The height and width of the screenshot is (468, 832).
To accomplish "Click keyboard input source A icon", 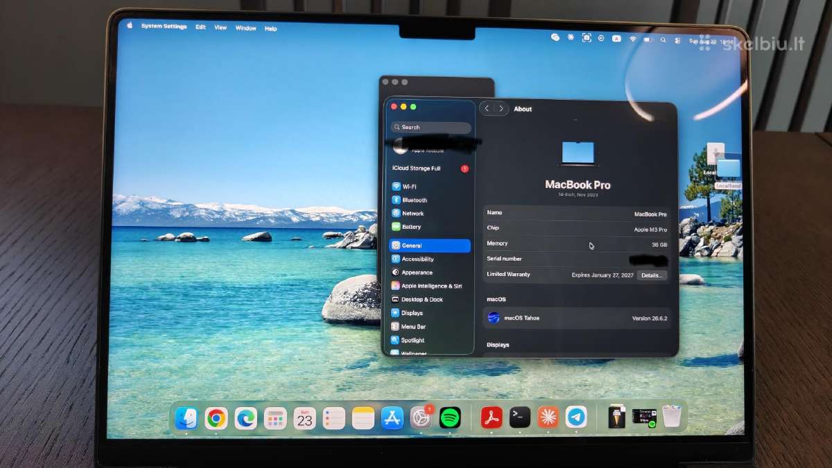I will point(616,38).
